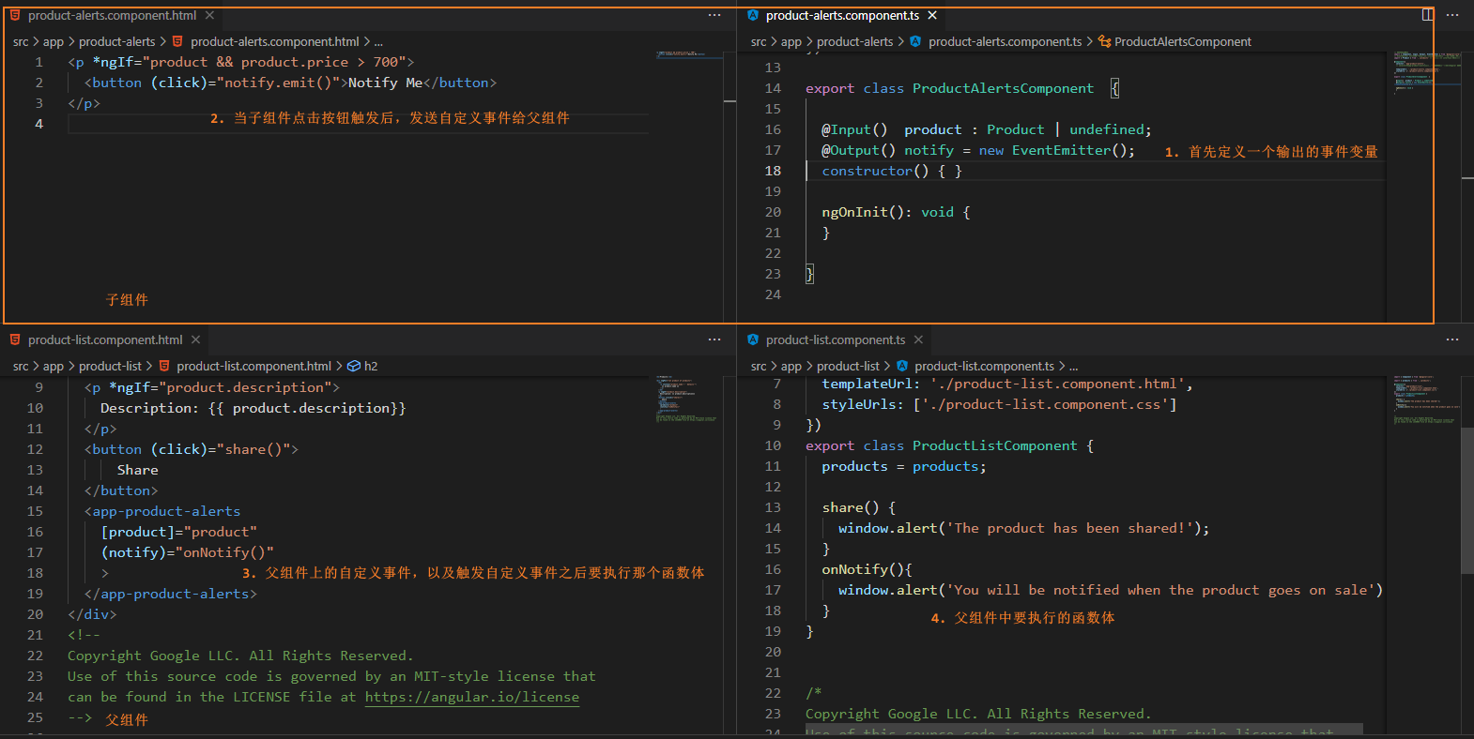Switch to product-alerts.component.ts tab
This screenshot has height=739, width=1474.
point(842,16)
